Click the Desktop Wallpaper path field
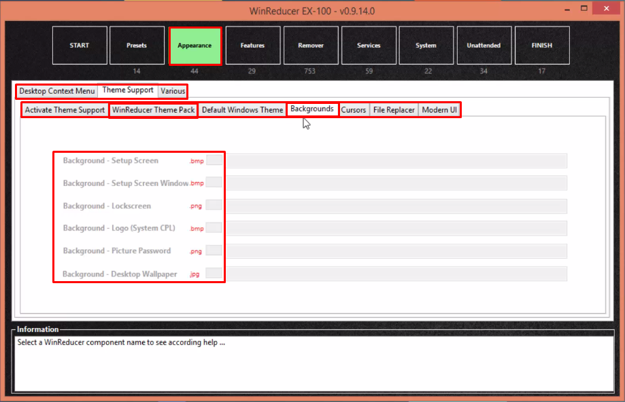Image resolution: width=625 pixels, height=402 pixels. (396, 274)
